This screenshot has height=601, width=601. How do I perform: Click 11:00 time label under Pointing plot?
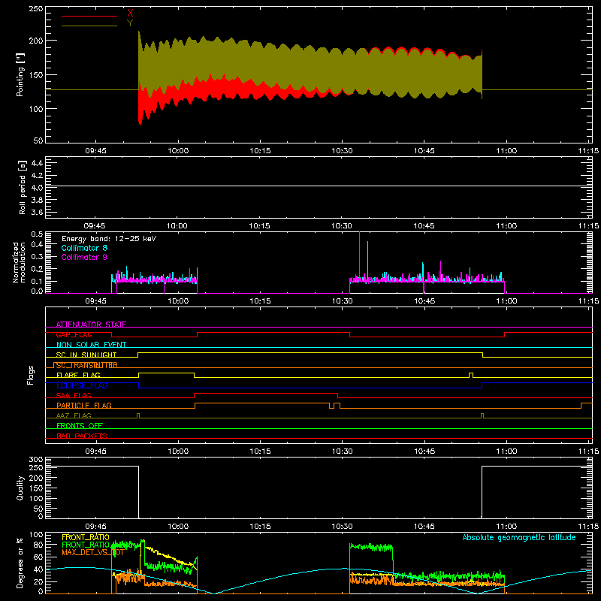click(x=506, y=151)
